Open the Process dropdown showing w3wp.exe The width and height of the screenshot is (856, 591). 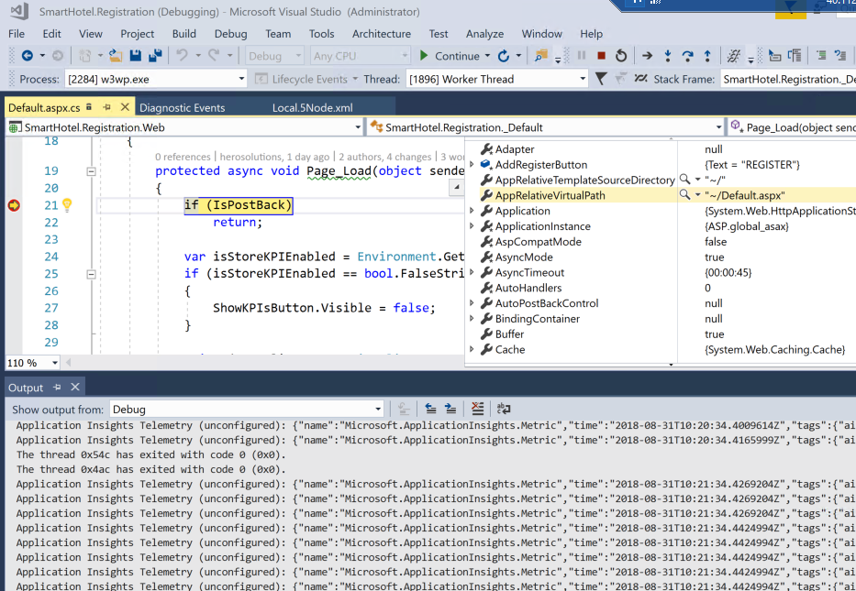(x=156, y=79)
